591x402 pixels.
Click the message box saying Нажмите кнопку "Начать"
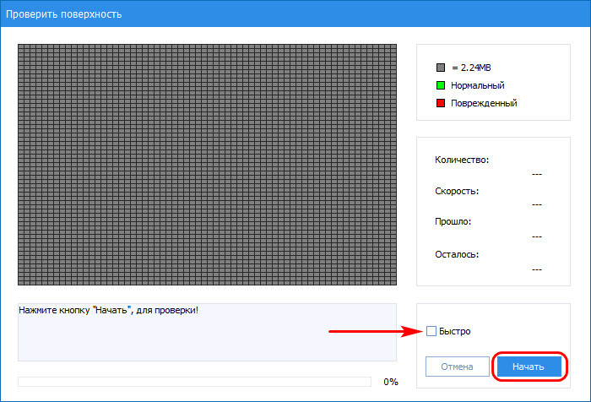tap(207, 332)
